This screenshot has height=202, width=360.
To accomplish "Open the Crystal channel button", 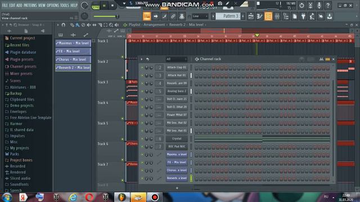I will click(177, 139).
